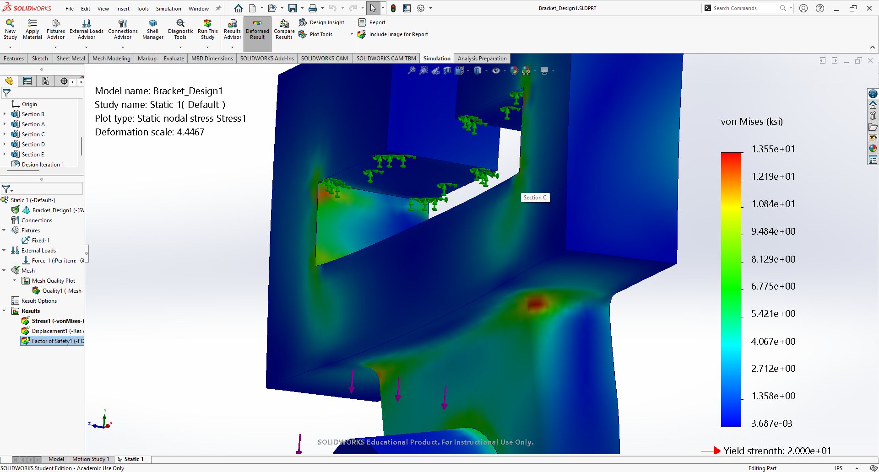Viewport: 879px width, 472px height.
Task: Collapse the Fixtures folder
Action: tap(5, 231)
